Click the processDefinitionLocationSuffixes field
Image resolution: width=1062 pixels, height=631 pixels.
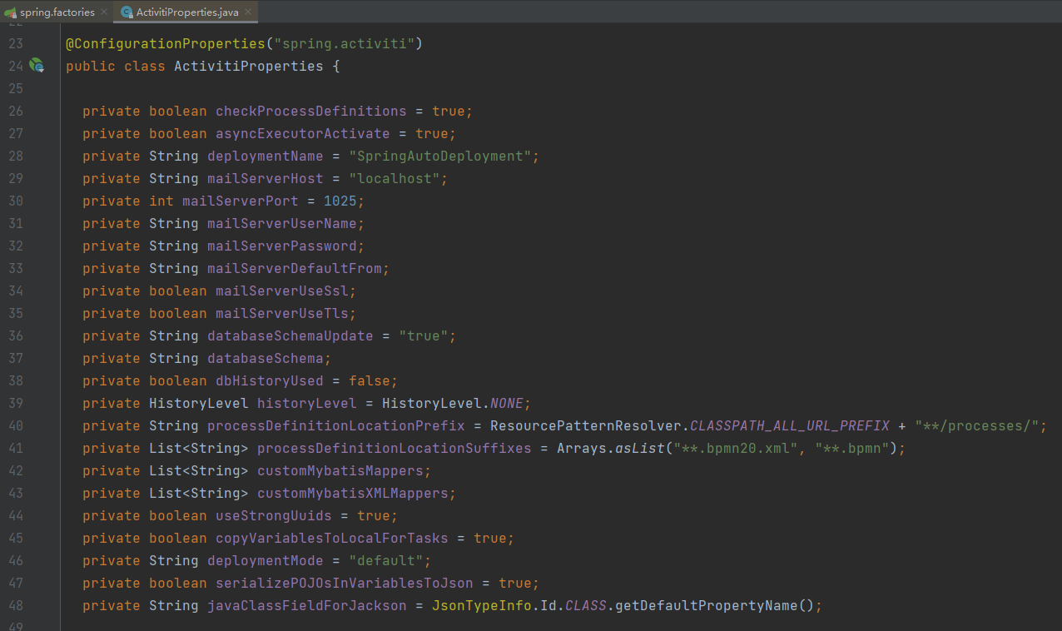(395, 448)
